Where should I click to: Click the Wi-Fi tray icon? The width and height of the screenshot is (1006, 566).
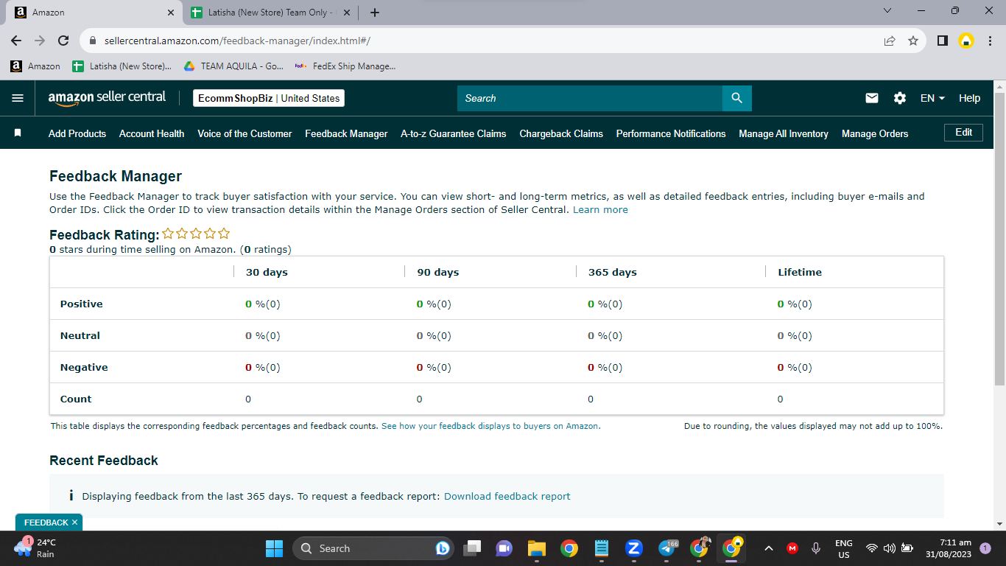pyautogui.click(x=872, y=548)
